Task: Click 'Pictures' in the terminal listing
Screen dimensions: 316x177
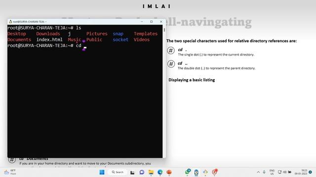Action: click(97, 34)
